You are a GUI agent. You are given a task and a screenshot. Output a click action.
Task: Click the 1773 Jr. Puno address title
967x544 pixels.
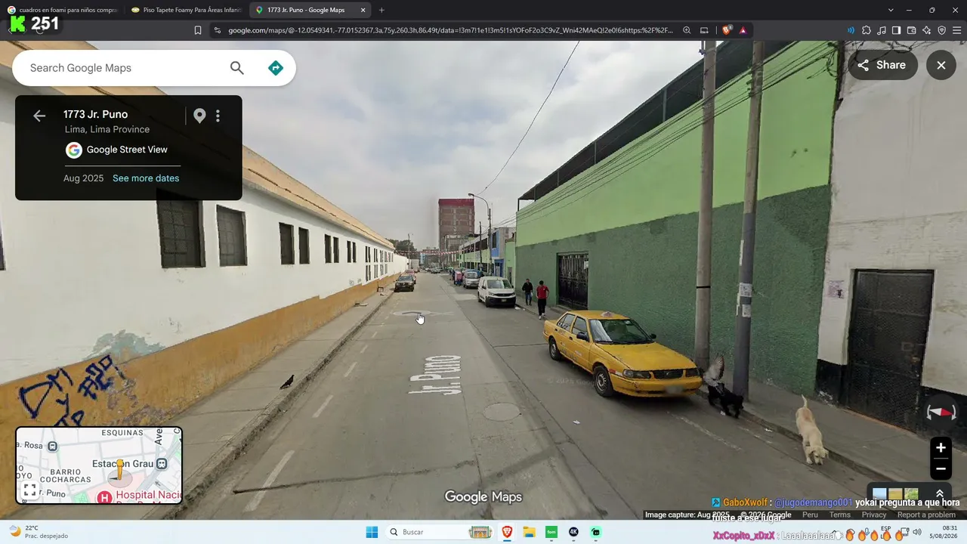pos(95,114)
